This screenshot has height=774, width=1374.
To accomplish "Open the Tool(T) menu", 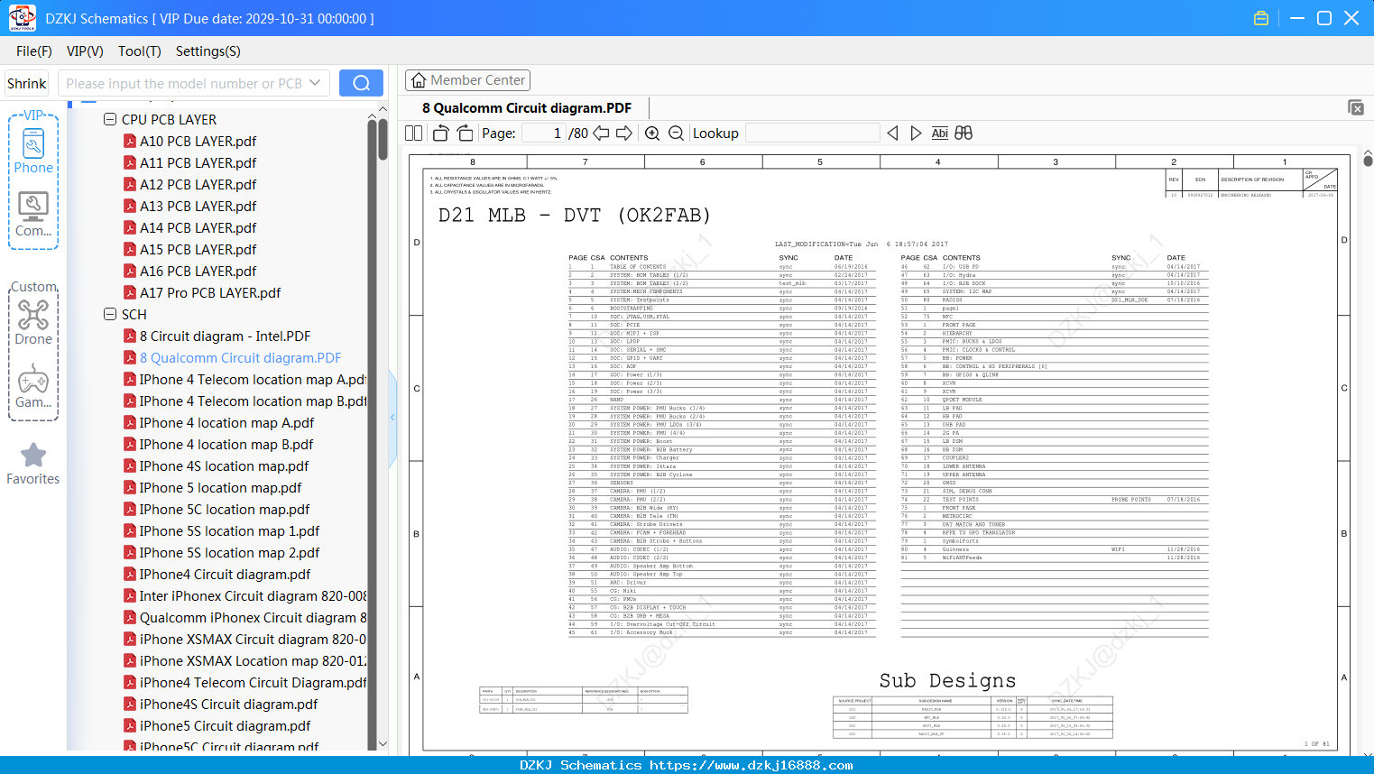I will tap(140, 51).
